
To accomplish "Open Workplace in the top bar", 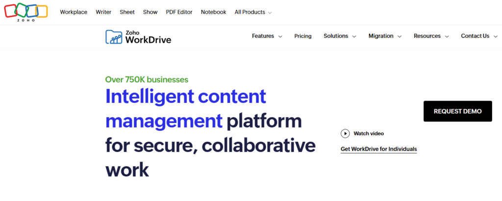I will point(74,12).
